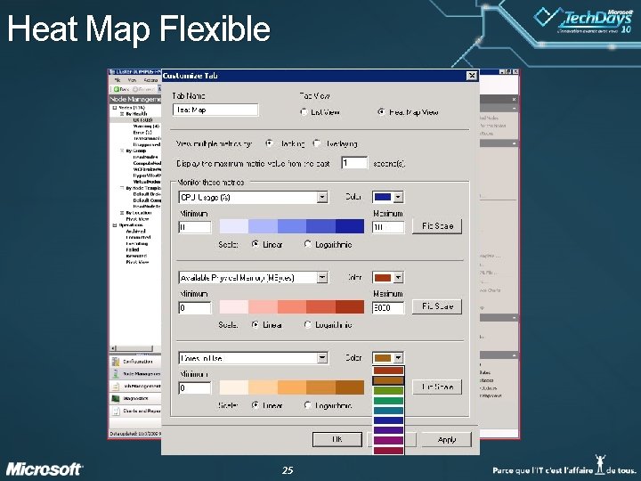Open the Configuration pane via its icon
Image resolution: width=641 pixels, height=481 pixels.
point(116,362)
